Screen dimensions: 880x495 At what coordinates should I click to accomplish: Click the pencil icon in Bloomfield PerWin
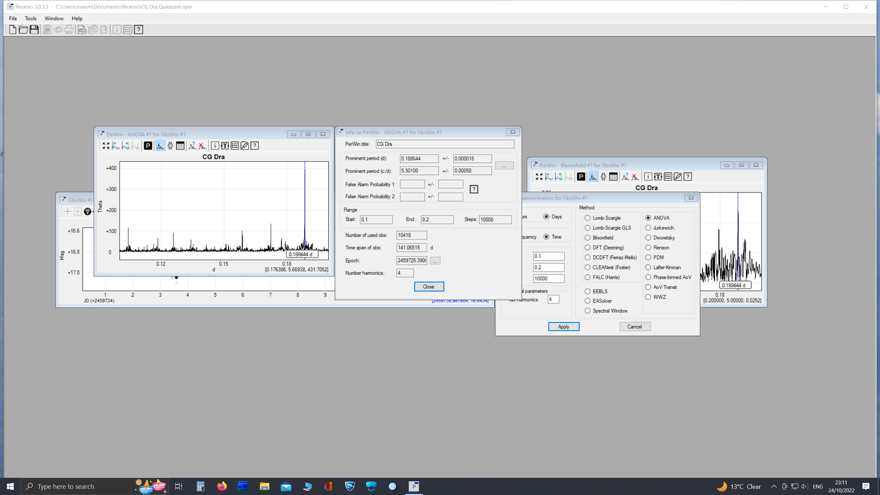(x=678, y=177)
